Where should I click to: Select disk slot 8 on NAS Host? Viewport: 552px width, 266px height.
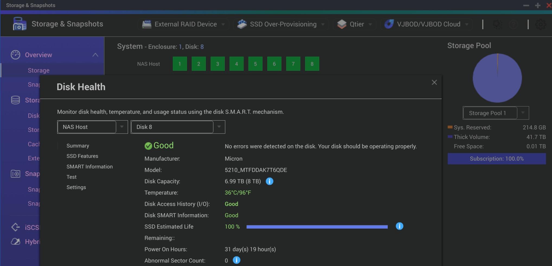click(x=312, y=64)
